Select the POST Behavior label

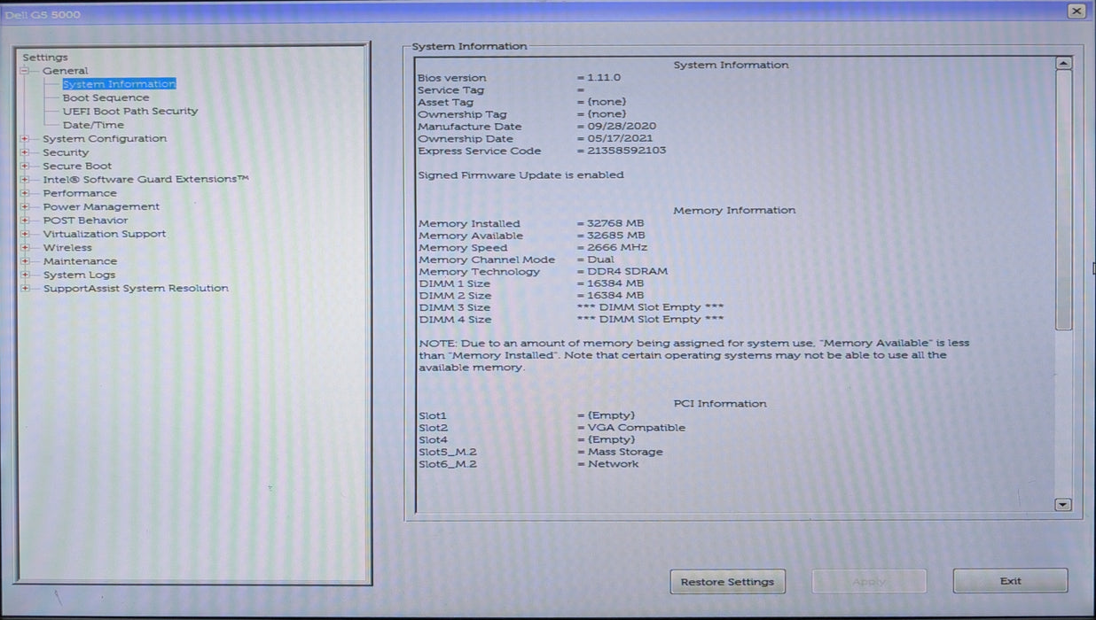coord(85,221)
